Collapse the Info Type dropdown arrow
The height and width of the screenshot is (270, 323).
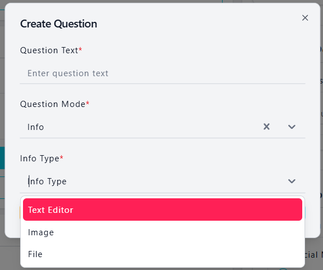click(292, 181)
